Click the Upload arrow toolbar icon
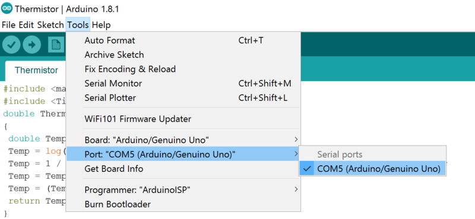The height and width of the screenshot is (219, 475). pos(32,45)
